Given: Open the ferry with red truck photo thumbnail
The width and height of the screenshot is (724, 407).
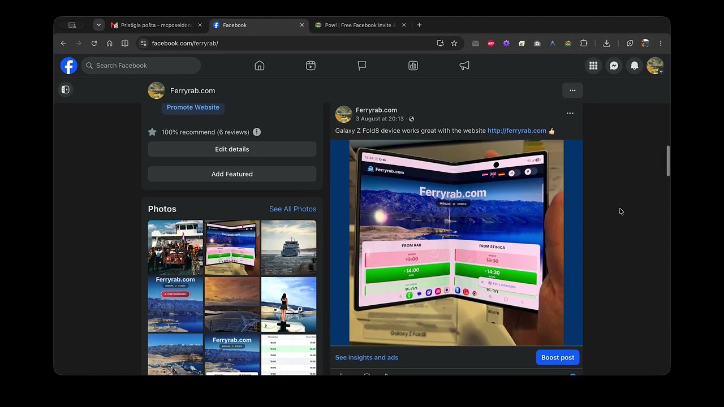Looking at the screenshot, I should 175,248.
